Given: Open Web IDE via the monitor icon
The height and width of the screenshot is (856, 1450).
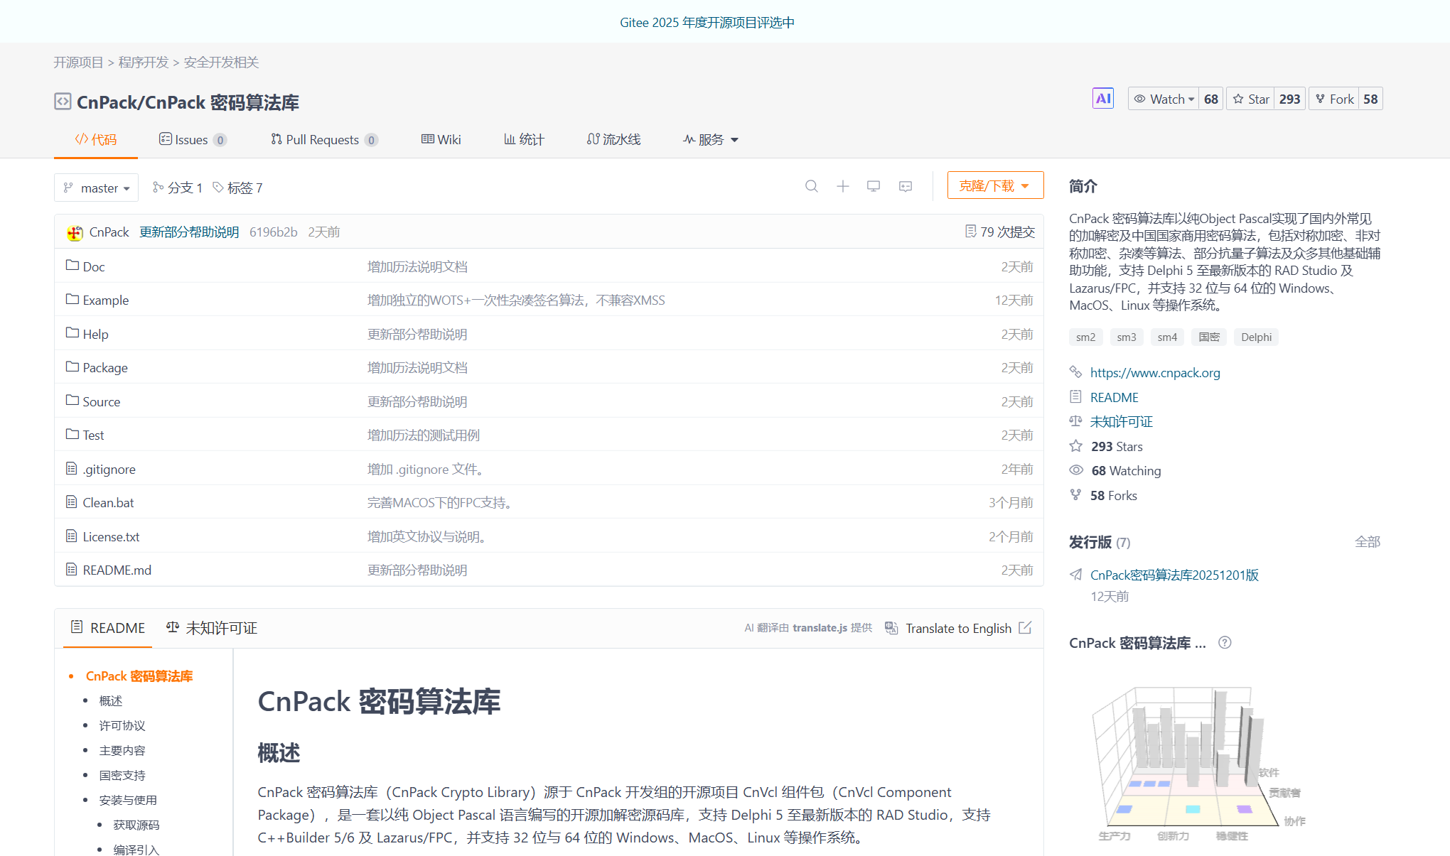Looking at the screenshot, I should (874, 186).
